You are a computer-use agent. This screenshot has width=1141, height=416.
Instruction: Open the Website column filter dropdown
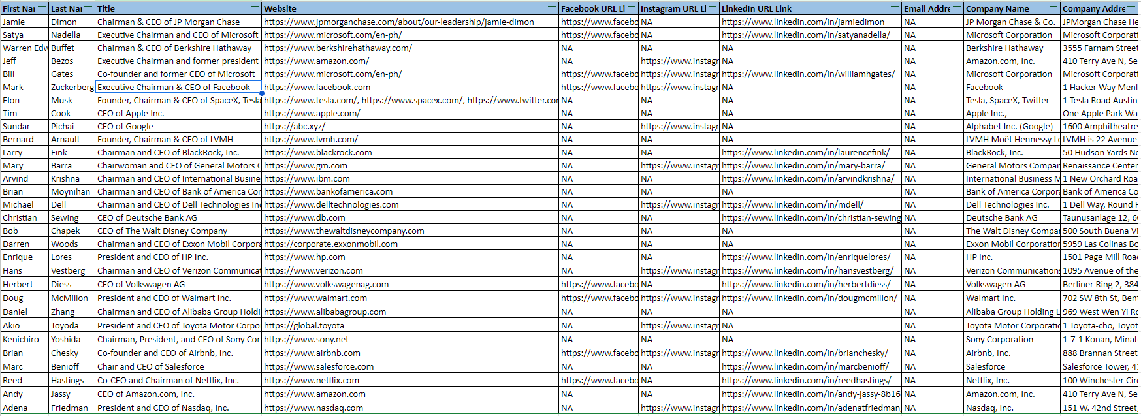pyautogui.click(x=552, y=8)
